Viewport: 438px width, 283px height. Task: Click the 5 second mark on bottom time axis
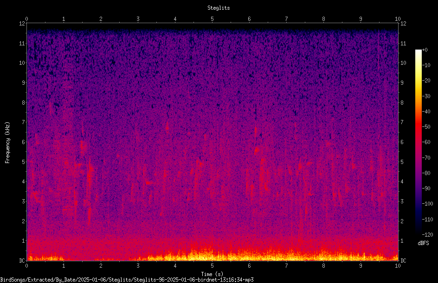213,266
